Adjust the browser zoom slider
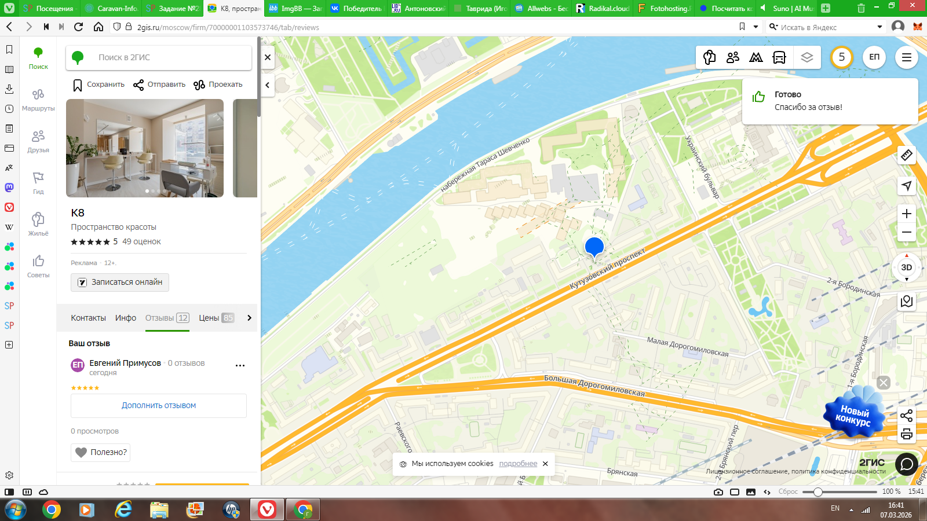The width and height of the screenshot is (927, 521). point(817,492)
